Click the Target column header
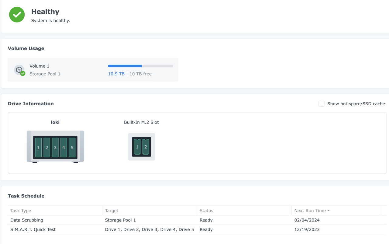The width and height of the screenshot is (389, 244). (x=150, y=211)
